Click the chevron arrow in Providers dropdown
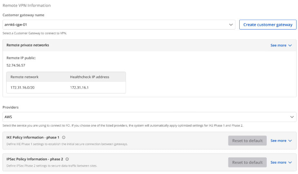Image resolution: width=298 pixels, height=174 pixels. (x=292, y=117)
